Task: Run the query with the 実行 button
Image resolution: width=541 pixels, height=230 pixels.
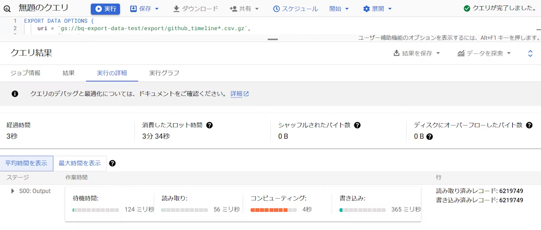Action: coord(105,8)
